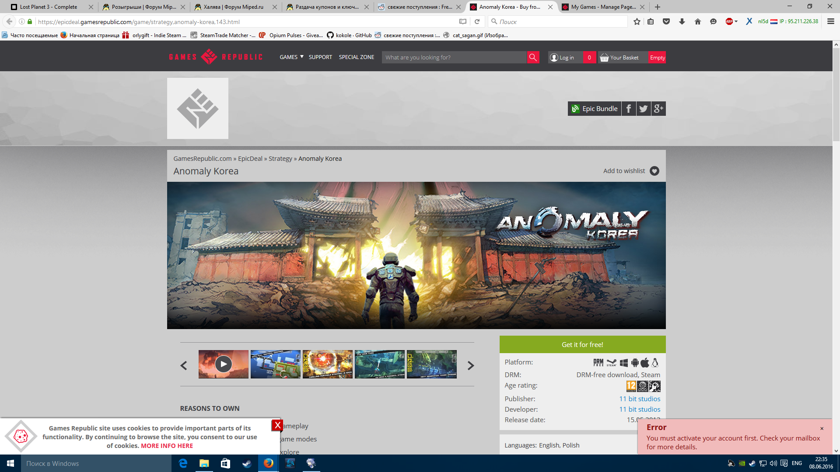Share the game on Google Plus
The image size is (840, 472).
[658, 109]
